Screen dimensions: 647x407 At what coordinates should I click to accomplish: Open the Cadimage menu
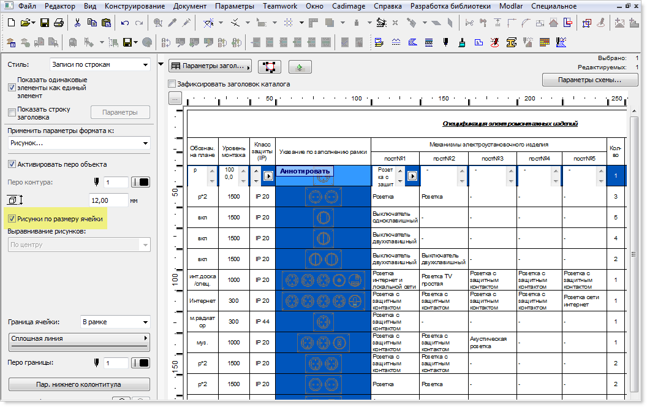348,6
